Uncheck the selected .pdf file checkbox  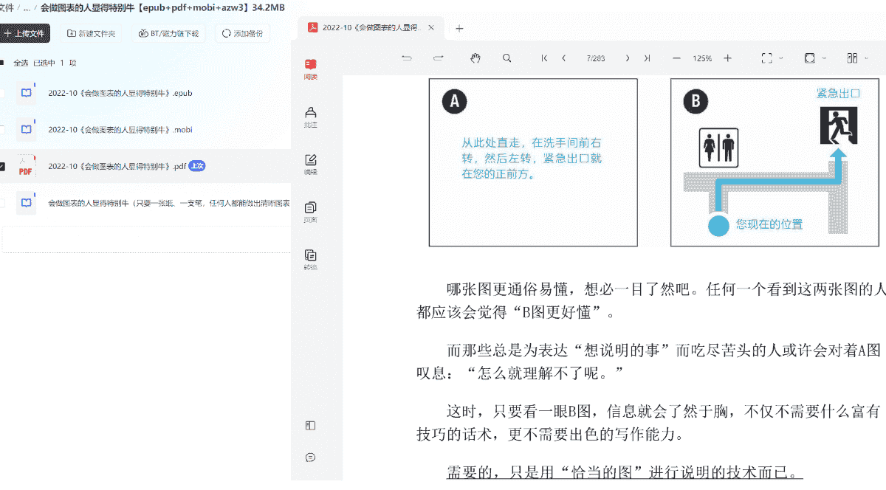[1, 167]
